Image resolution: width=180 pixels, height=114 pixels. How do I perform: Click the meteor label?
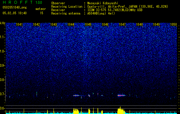[41, 9]
